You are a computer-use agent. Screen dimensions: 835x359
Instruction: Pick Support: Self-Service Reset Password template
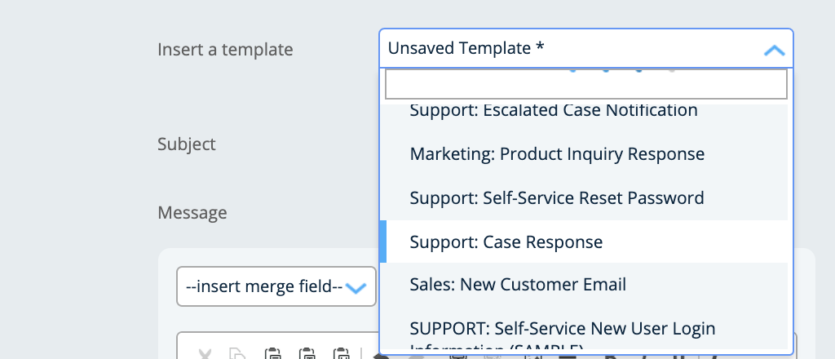point(556,198)
